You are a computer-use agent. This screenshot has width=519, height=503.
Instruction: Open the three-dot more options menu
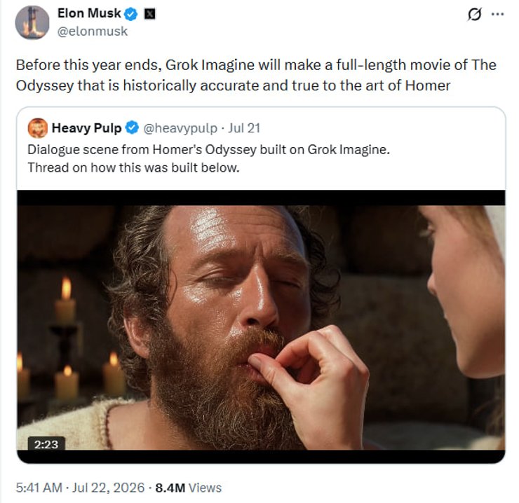coord(497,14)
